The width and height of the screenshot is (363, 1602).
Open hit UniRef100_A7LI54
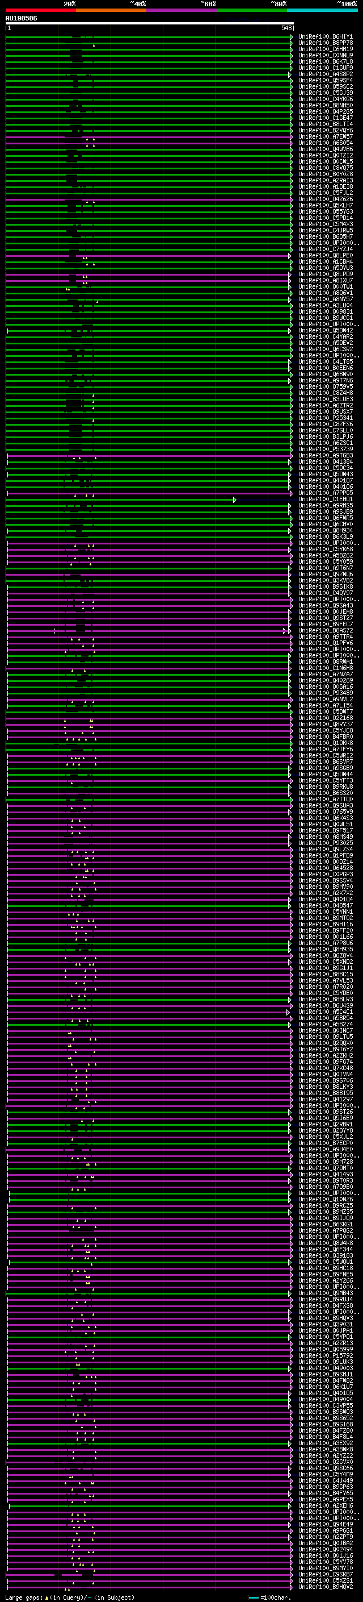325,706
